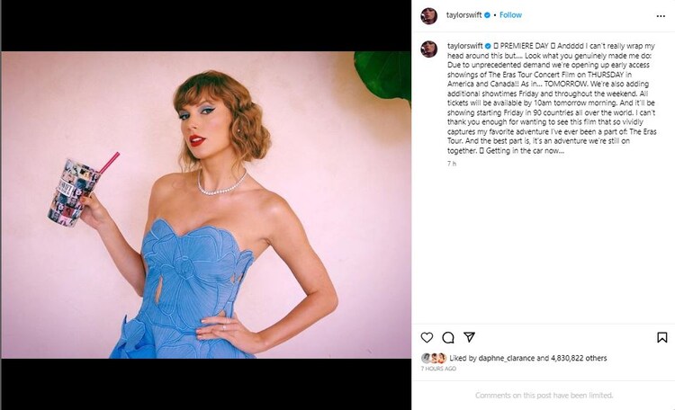Open taylorswift username in the caption
Viewport: 675px width, 410px height.
tap(465, 44)
